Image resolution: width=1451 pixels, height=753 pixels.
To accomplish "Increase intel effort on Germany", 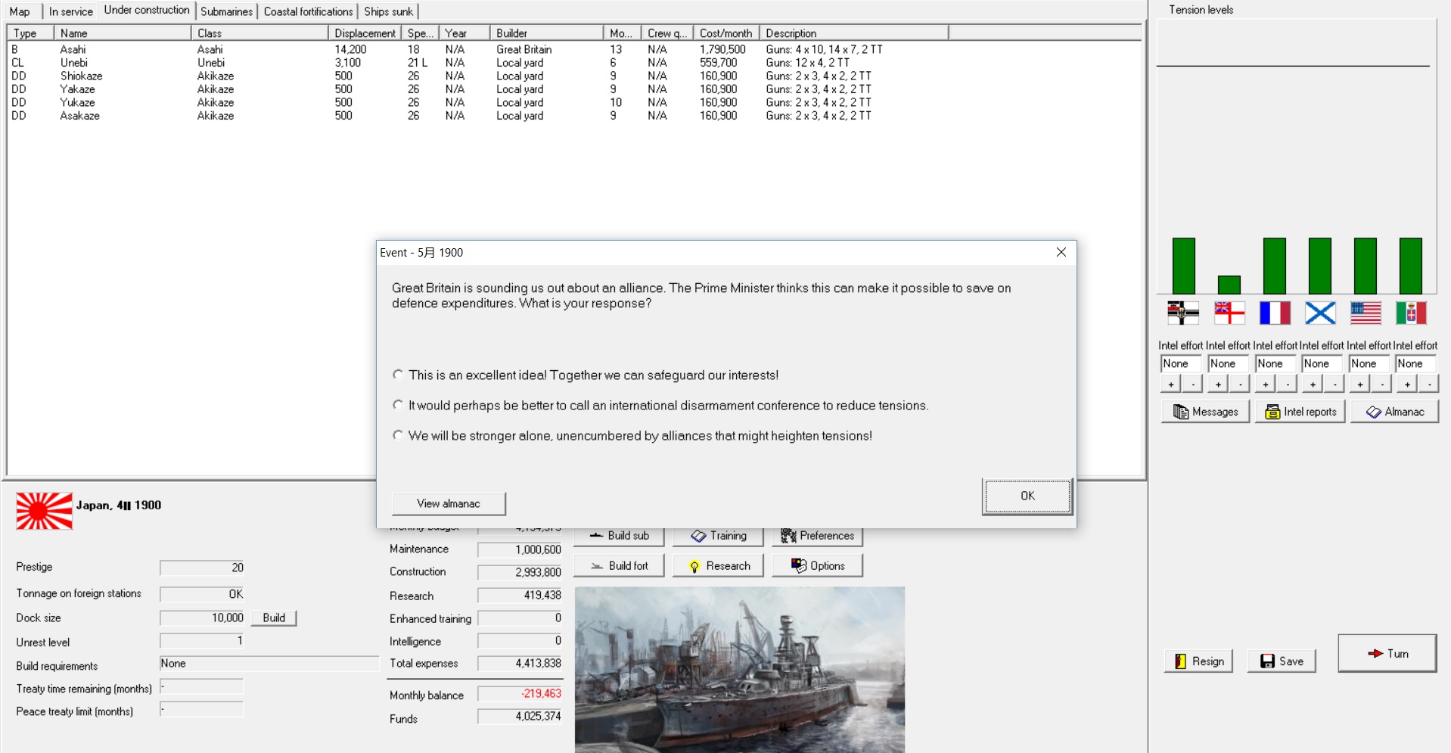I will 1171,384.
